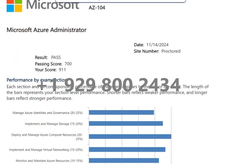Click the Implement and Manage Virtual Networking label
The image size is (250, 164).
tap(46, 150)
